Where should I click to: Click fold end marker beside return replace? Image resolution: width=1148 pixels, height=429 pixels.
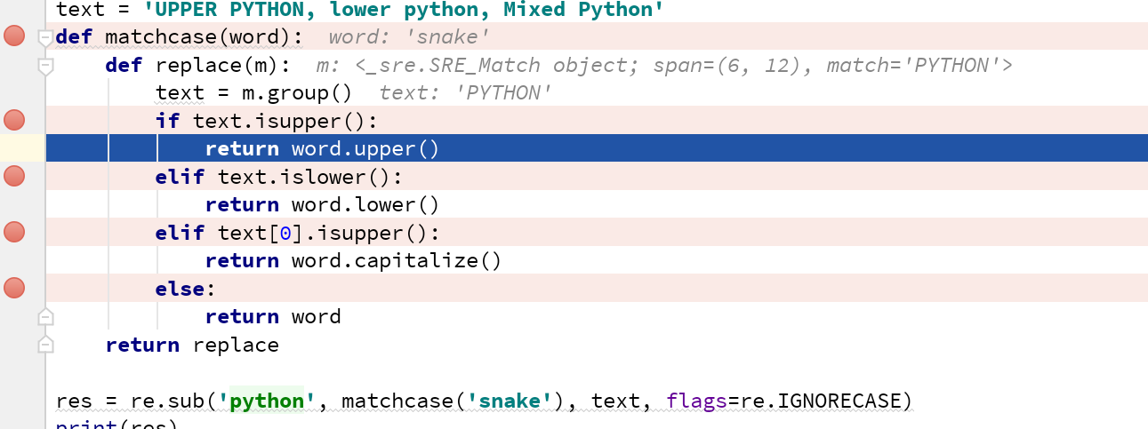tap(46, 345)
